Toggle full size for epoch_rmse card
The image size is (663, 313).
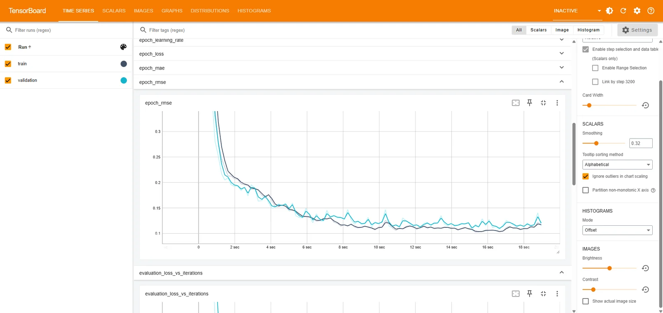pyautogui.click(x=543, y=103)
